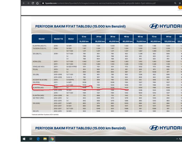The height and width of the screenshot is (146, 182).
Task: Launch Microsoft Edge from taskbar
Action: (x=38, y=139)
